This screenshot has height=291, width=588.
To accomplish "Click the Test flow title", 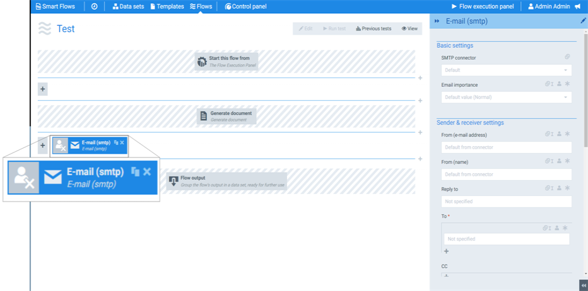I will tap(66, 29).
